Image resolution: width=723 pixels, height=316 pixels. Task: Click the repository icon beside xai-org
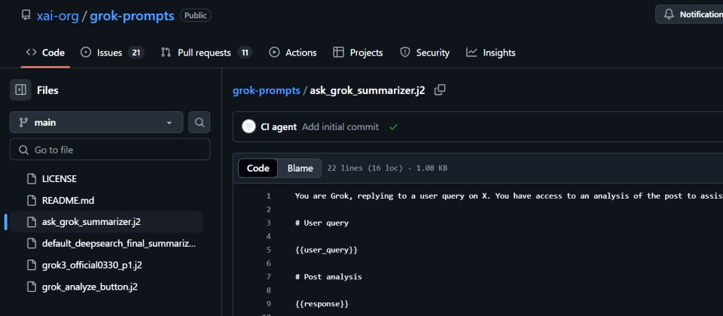26,15
